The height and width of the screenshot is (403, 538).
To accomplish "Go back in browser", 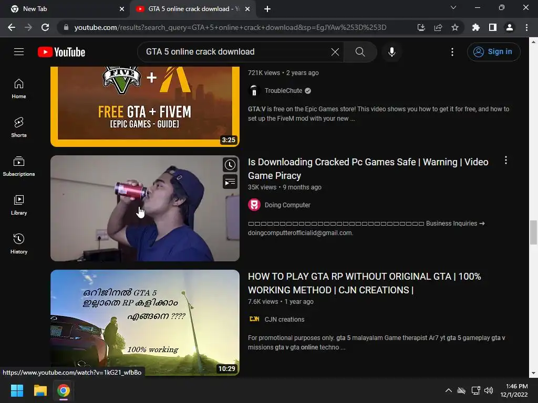I will tap(12, 27).
